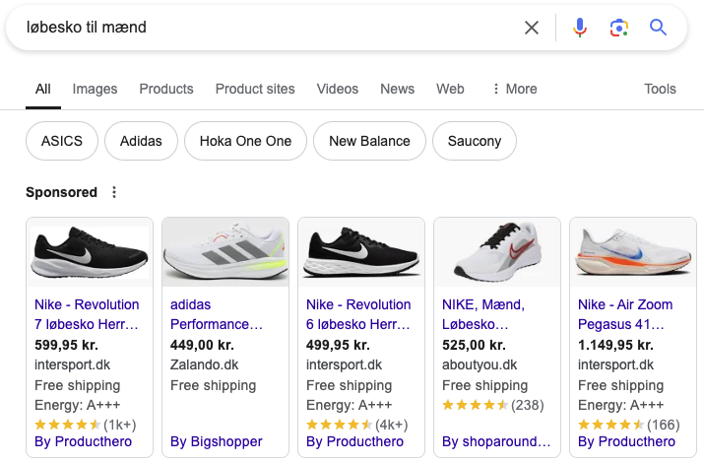Image resolution: width=704 pixels, height=463 pixels.
Task: Open the 'Nike - Revolution 7 løbesko Herr…' link
Action: pyautogui.click(x=87, y=314)
